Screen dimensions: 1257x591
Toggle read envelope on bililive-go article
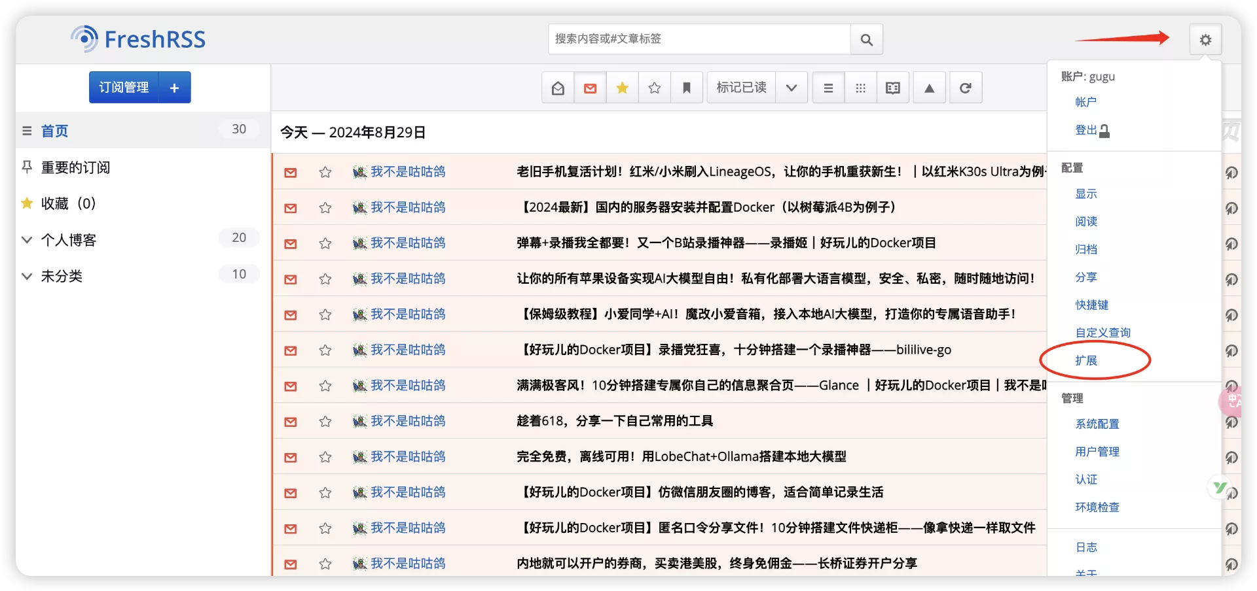click(291, 350)
